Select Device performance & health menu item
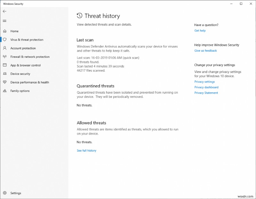 tap(29, 82)
